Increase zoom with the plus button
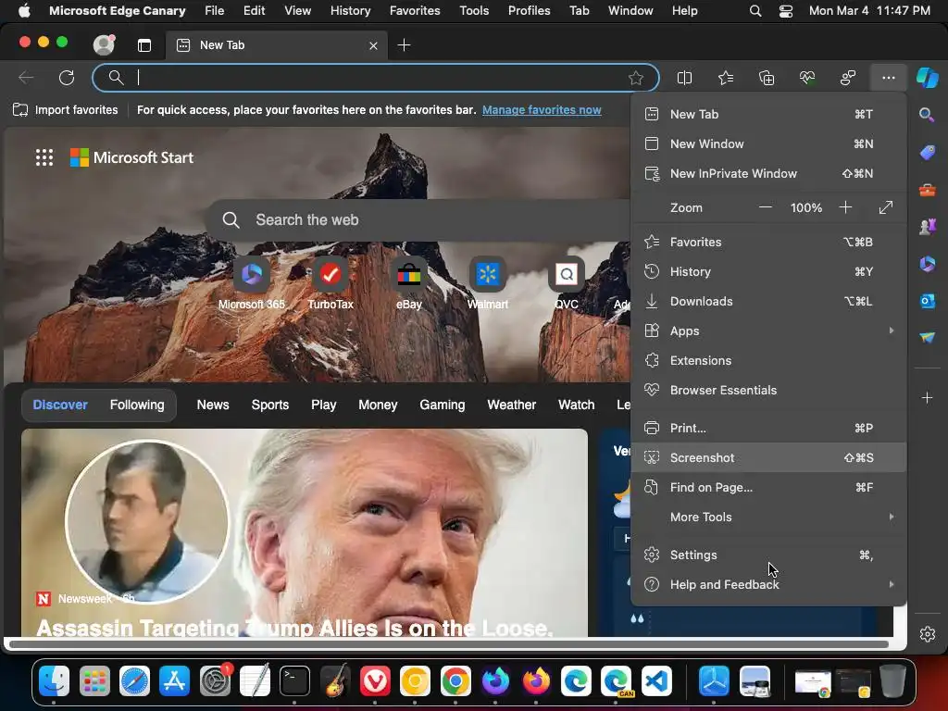 [x=845, y=208]
